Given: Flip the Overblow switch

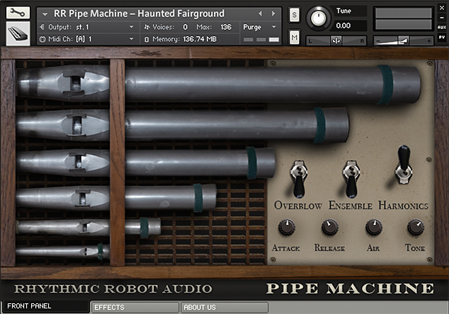Looking at the screenshot, I should [299, 179].
